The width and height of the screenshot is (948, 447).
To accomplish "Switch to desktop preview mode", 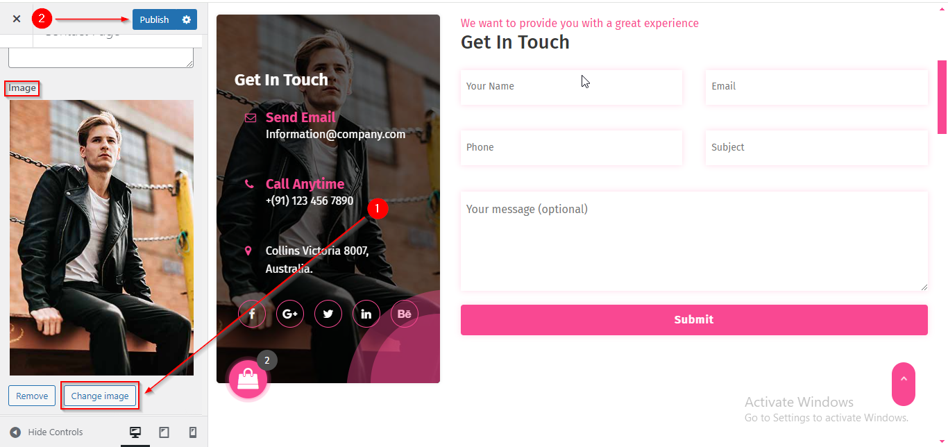I will [x=135, y=432].
